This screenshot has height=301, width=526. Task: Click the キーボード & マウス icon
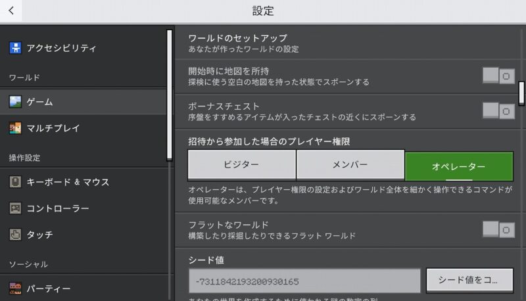click(x=15, y=182)
